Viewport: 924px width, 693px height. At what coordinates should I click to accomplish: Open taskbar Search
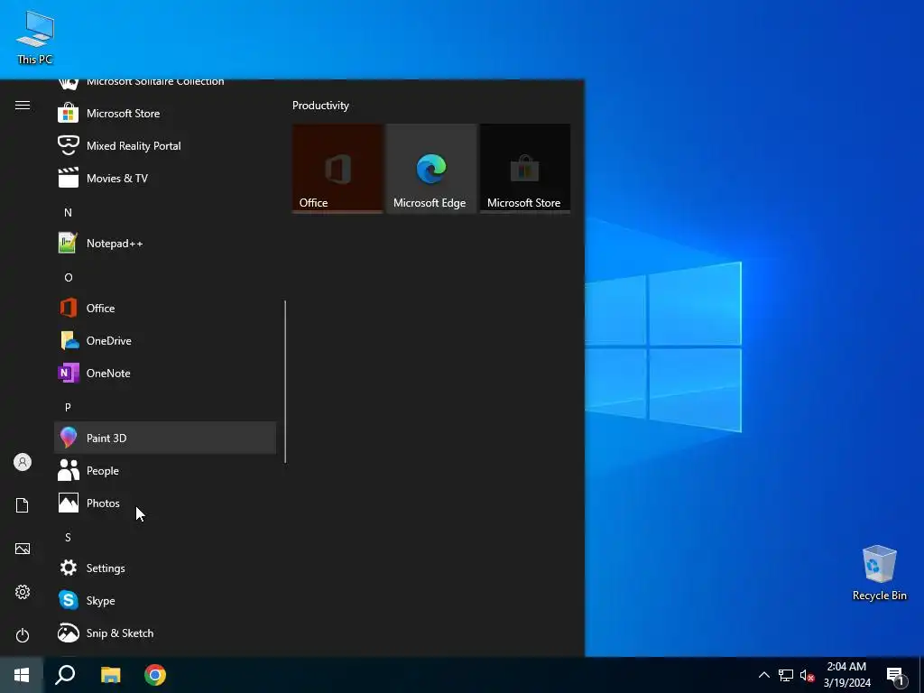(65, 675)
